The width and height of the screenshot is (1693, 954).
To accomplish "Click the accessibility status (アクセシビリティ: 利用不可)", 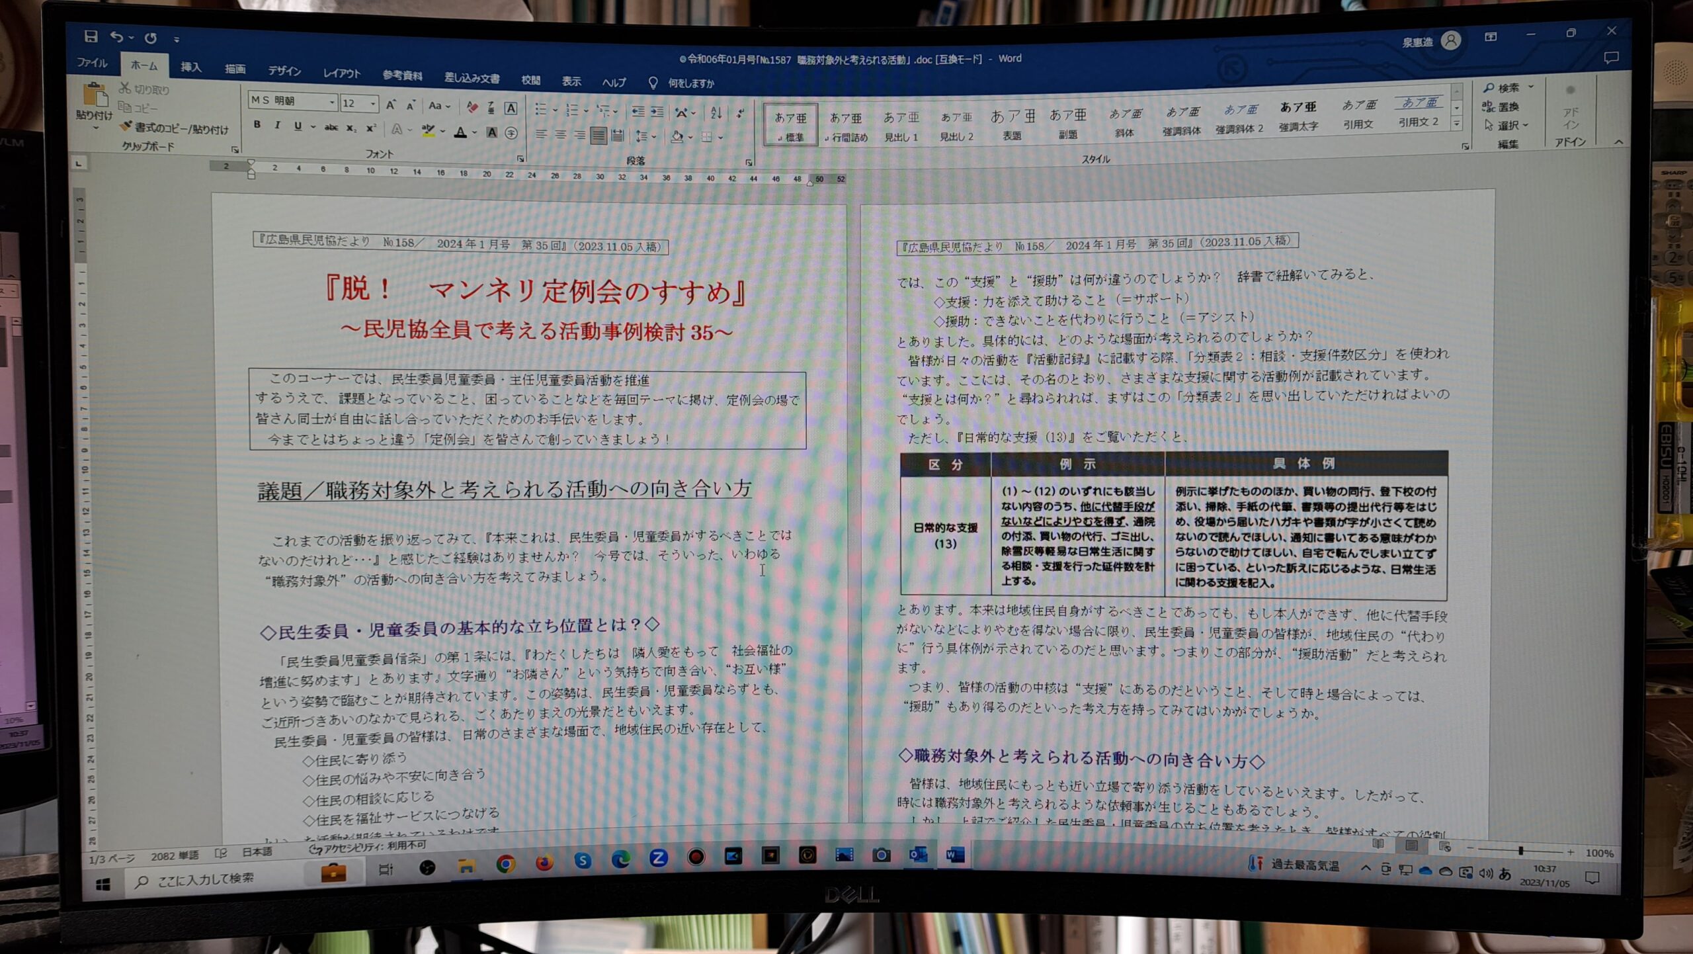I will coord(368,846).
